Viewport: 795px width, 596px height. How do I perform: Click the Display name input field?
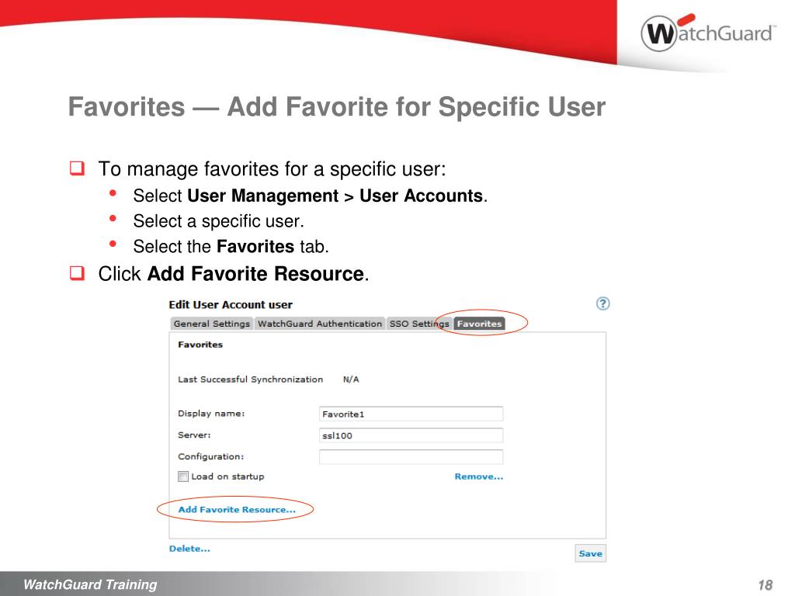click(411, 414)
